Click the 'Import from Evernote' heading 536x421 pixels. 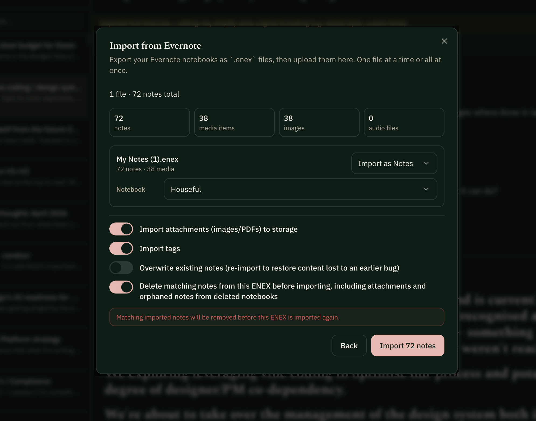(155, 45)
